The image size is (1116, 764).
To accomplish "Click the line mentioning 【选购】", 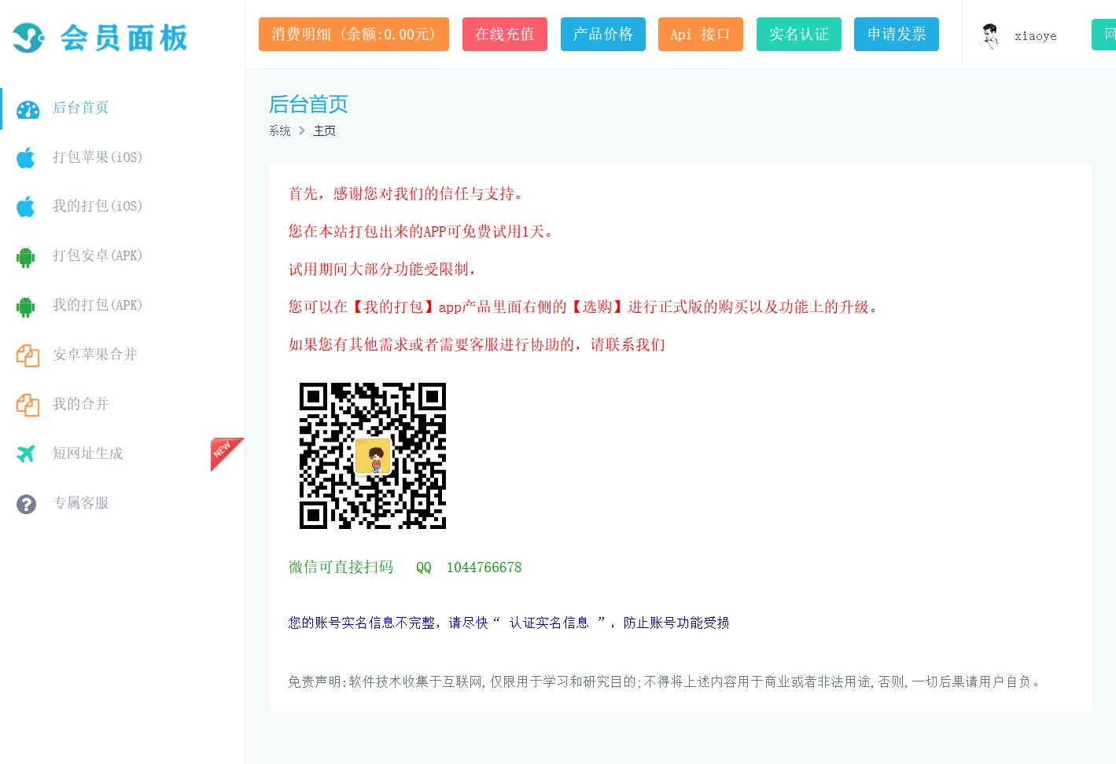I will (x=584, y=307).
